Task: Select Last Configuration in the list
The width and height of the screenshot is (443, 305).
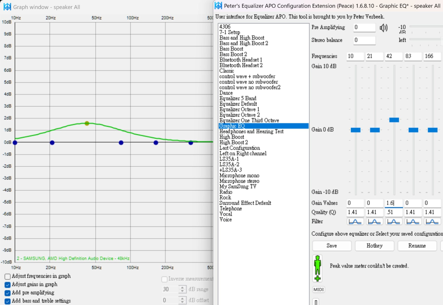Action: tap(240, 148)
